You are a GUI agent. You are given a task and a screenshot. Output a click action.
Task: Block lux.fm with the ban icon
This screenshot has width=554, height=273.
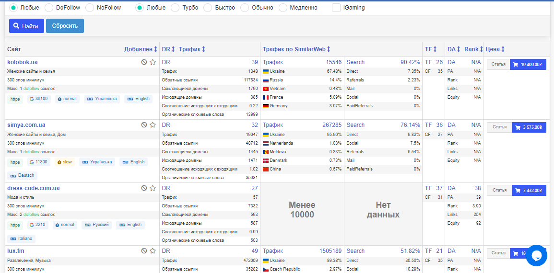click(x=144, y=251)
